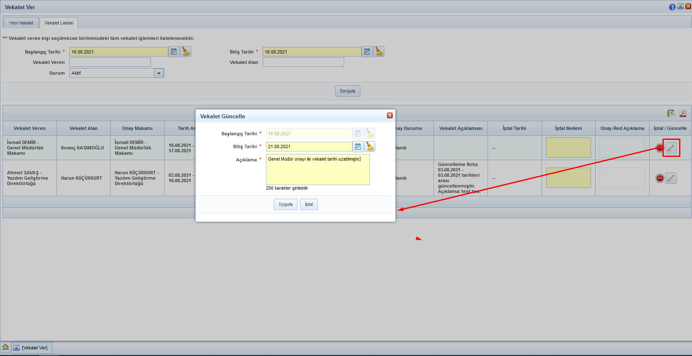Cancel Ahmet SAVAŞ delegation with red icon
The width and height of the screenshot is (692, 356).
(660, 178)
